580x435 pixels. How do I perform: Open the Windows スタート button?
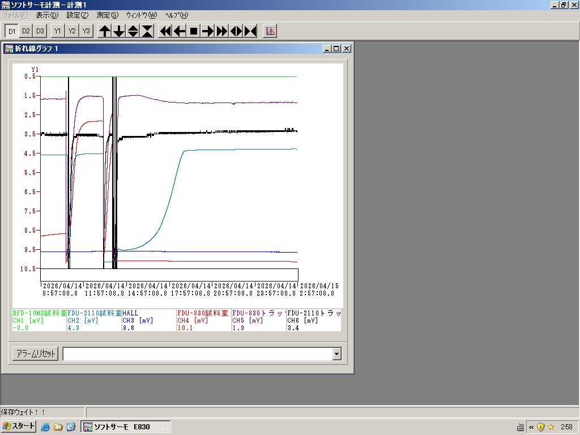click(x=19, y=427)
